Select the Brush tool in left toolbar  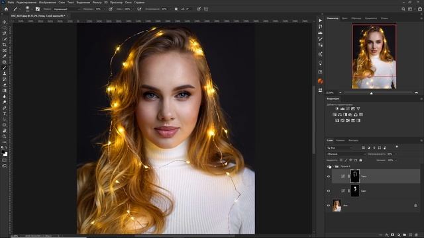pos(5,67)
